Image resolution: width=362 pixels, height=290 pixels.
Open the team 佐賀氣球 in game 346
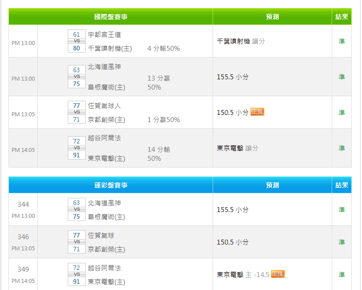click(x=101, y=236)
